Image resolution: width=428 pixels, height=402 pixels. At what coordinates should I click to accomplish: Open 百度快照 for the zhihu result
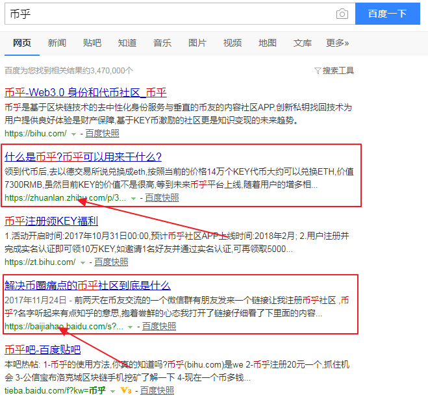coord(162,198)
